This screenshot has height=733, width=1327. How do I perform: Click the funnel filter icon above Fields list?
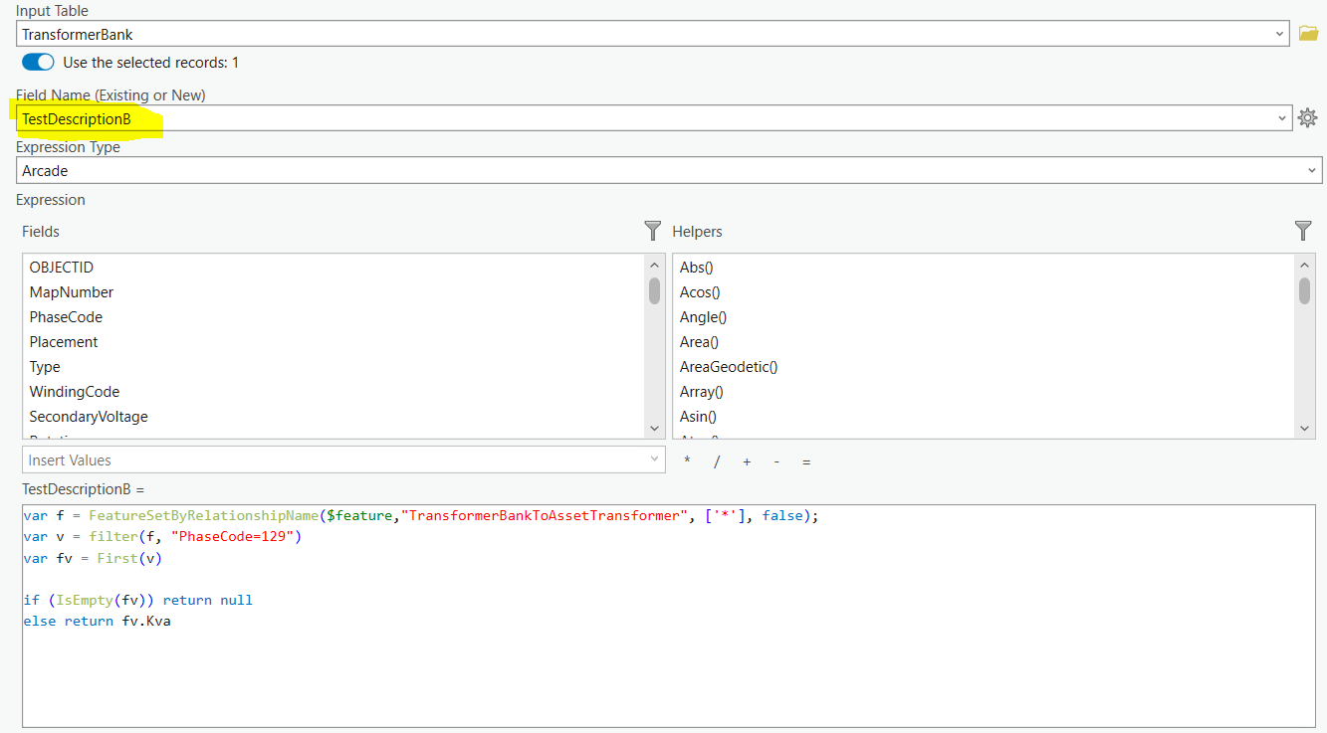(x=652, y=231)
